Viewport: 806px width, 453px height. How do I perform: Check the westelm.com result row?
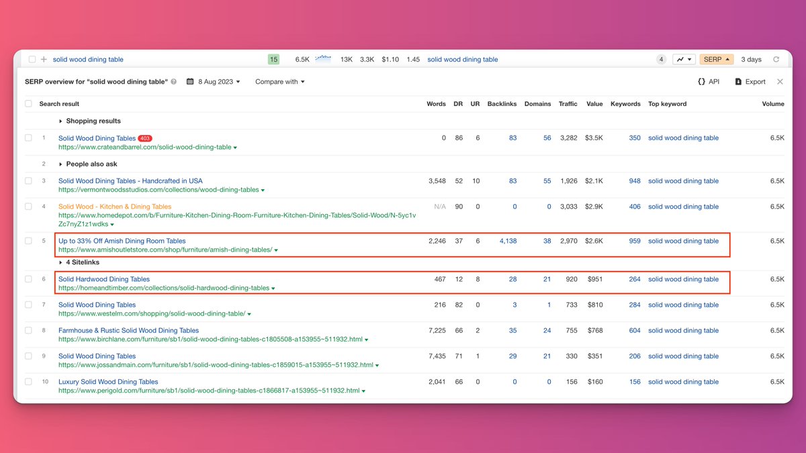pos(28,305)
